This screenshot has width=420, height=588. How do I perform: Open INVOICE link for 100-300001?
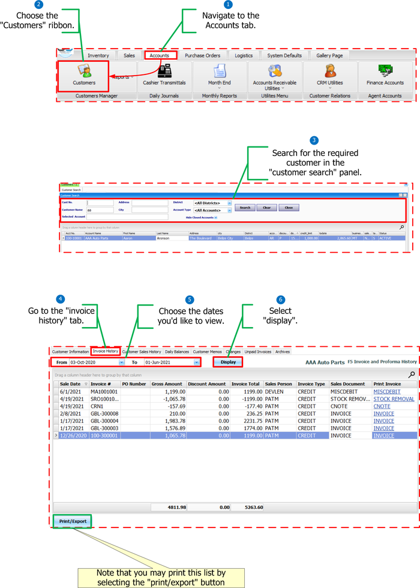[x=383, y=436]
